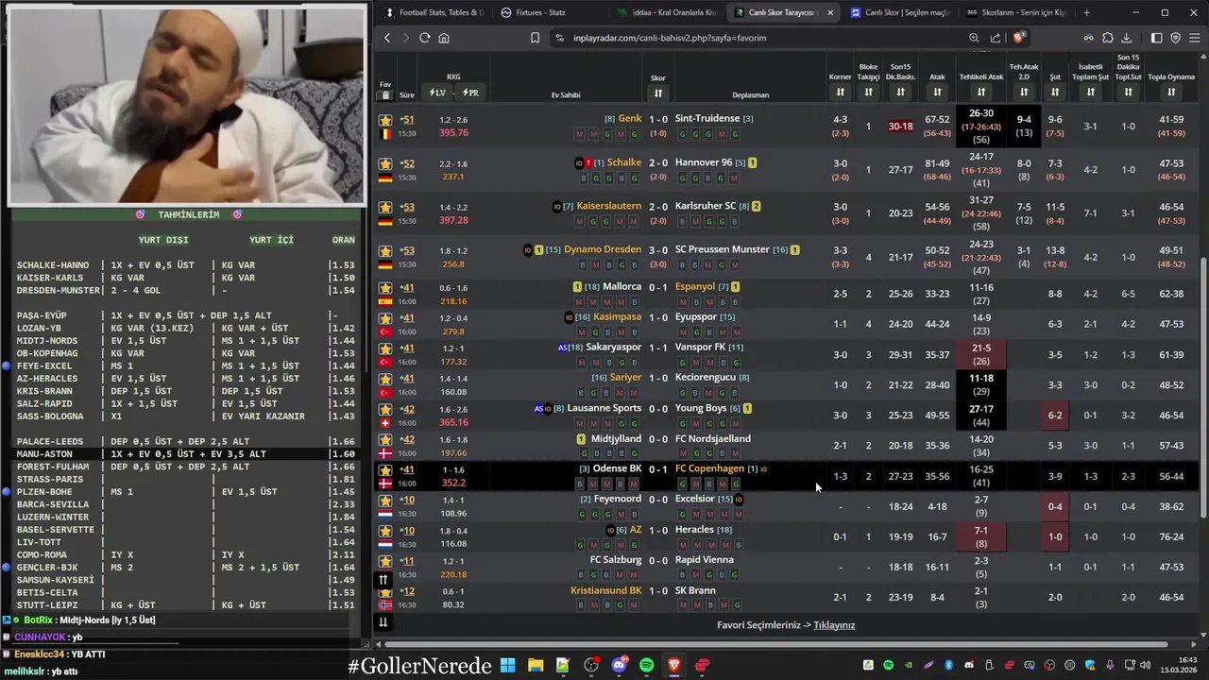Image resolution: width=1209 pixels, height=680 pixels.
Task: Open OBS Studio from the taskbar
Action: (x=591, y=666)
